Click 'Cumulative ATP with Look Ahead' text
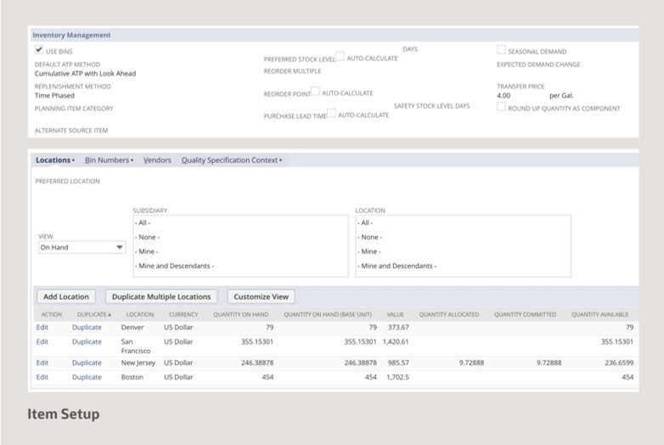664x445 pixels. [85, 74]
